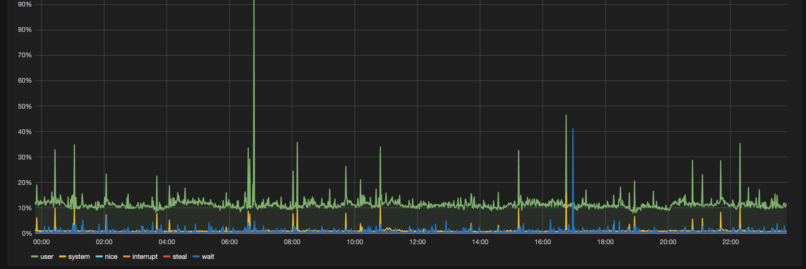Click the 60% y-axis label
The height and width of the screenshot is (269, 806).
pyautogui.click(x=25, y=81)
